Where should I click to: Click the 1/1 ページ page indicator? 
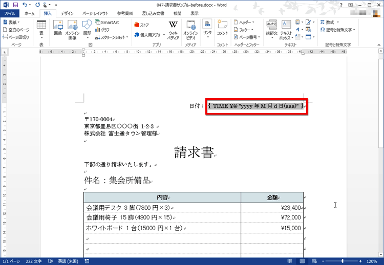point(11,261)
